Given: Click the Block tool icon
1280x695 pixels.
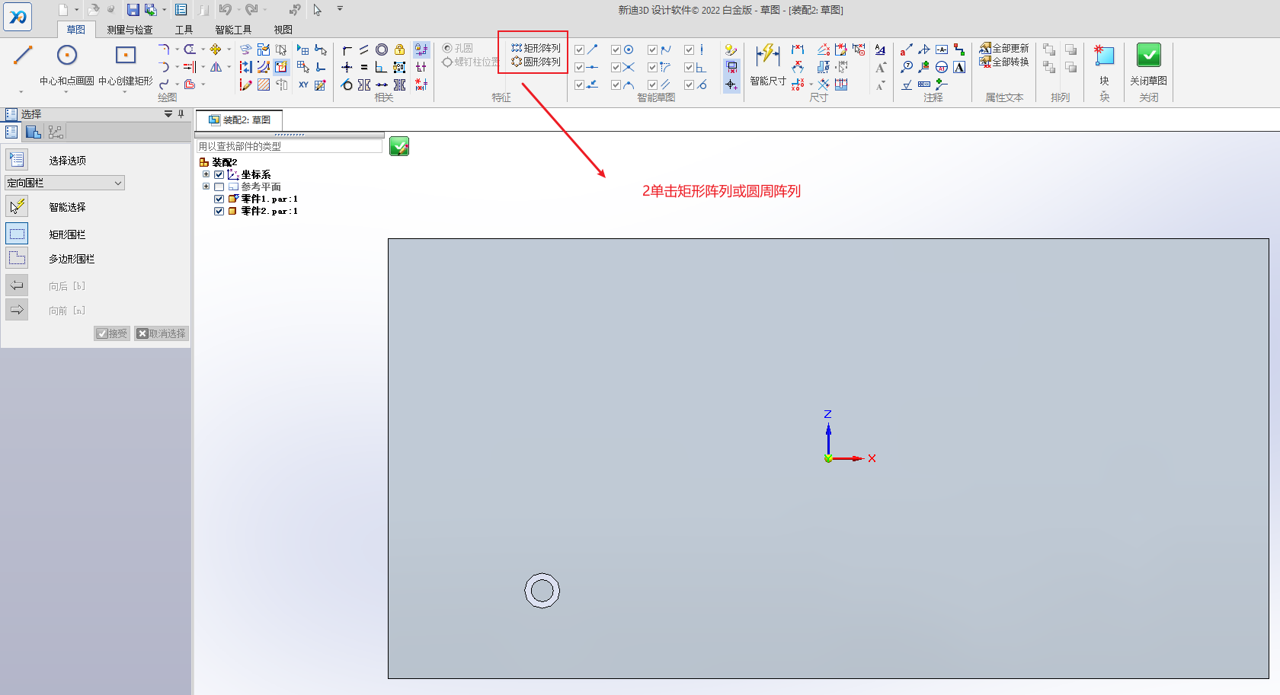Looking at the screenshot, I should coord(1104,56).
